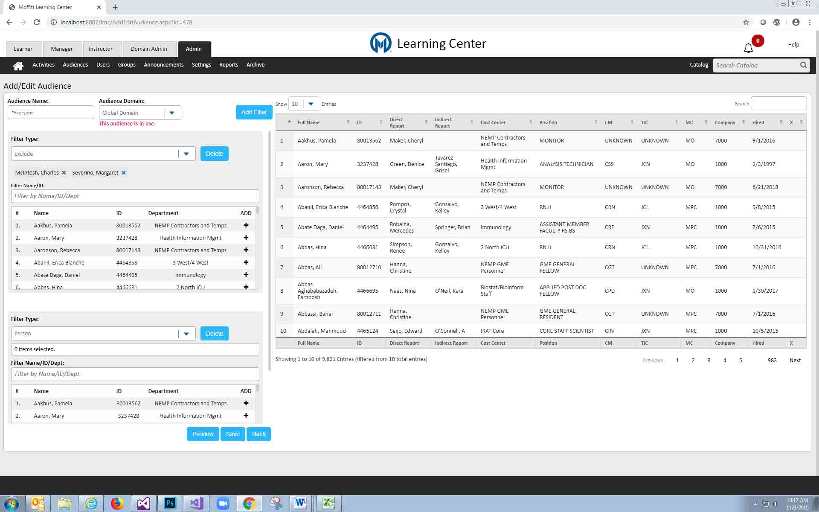Viewport: 819px width, 512px height.
Task: Expand the Audience Domain dropdown
Action: click(172, 113)
